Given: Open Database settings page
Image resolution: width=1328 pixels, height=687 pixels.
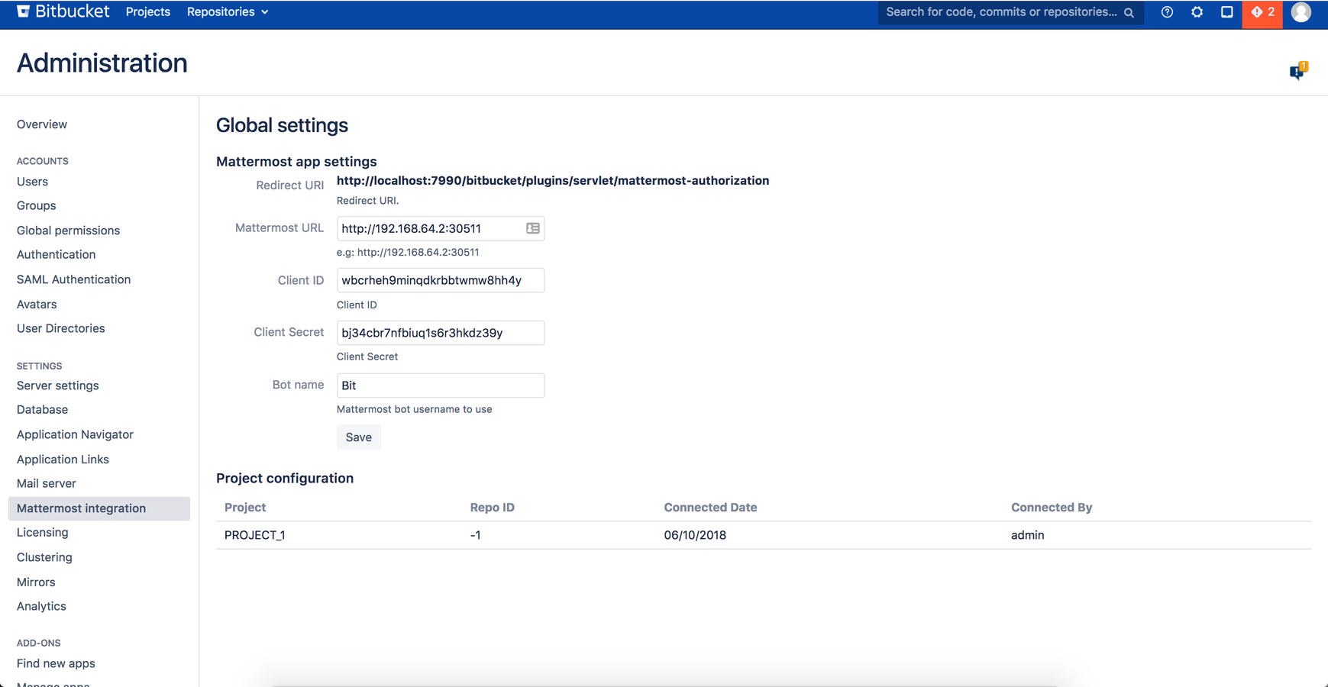Looking at the screenshot, I should tap(42, 410).
